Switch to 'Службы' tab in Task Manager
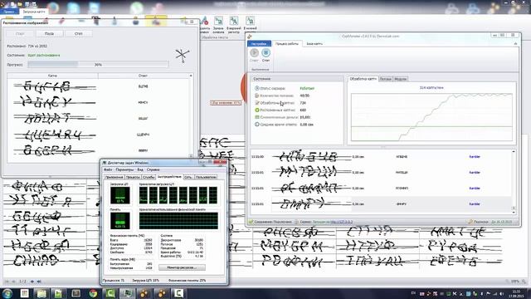This screenshot has width=531, height=299. tap(149, 177)
